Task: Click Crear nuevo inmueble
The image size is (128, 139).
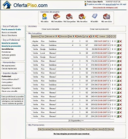Action: (51, 29)
